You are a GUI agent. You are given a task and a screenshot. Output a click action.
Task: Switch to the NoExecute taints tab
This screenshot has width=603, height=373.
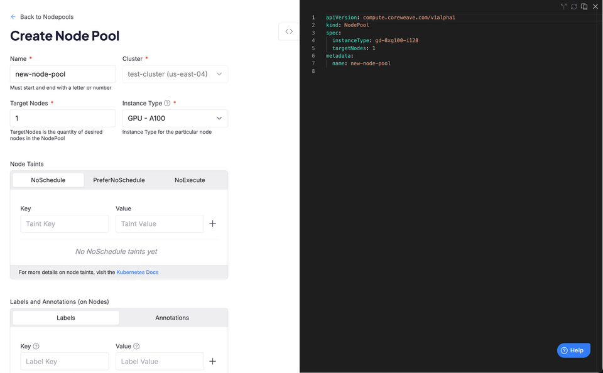[189, 179]
